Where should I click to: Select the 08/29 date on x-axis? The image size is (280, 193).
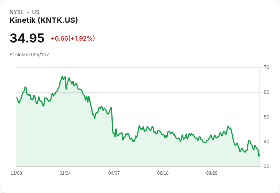[x=212, y=173]
